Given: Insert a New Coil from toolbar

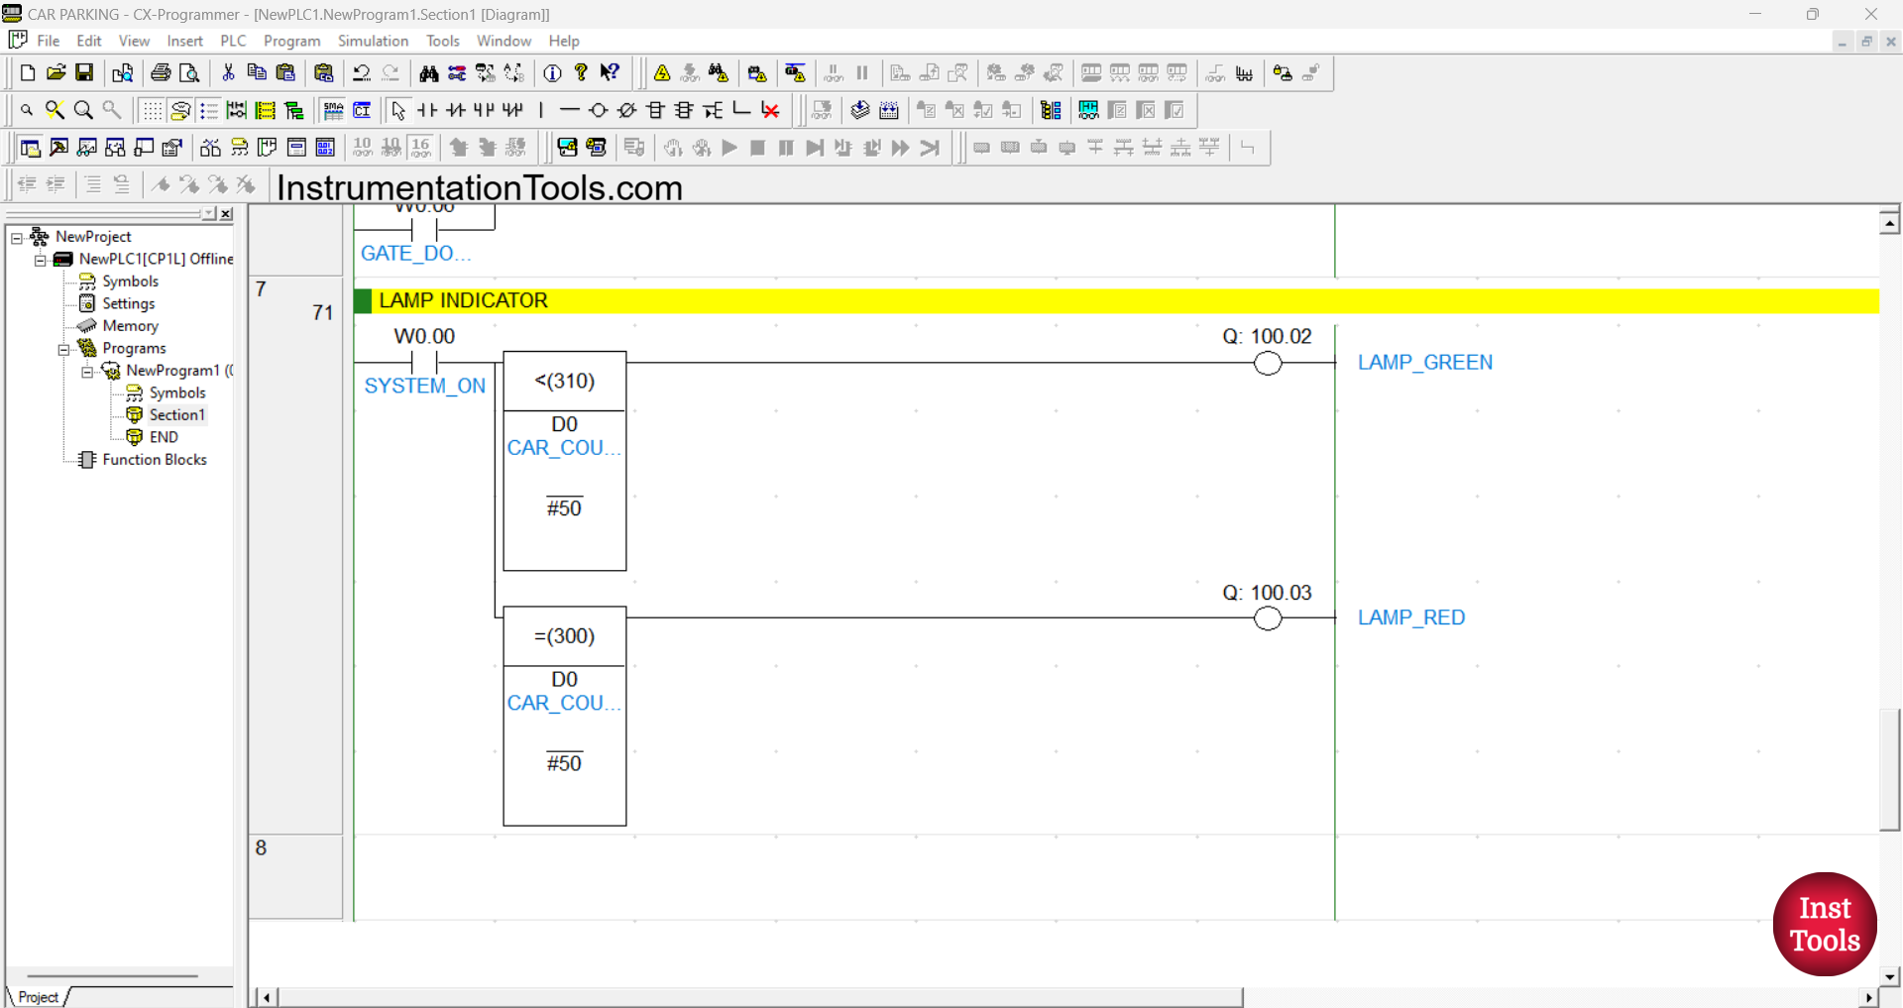Looking at the screenshot, I should pos(598,110).
